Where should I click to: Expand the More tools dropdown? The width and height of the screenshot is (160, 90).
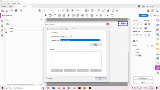[152, 41]
